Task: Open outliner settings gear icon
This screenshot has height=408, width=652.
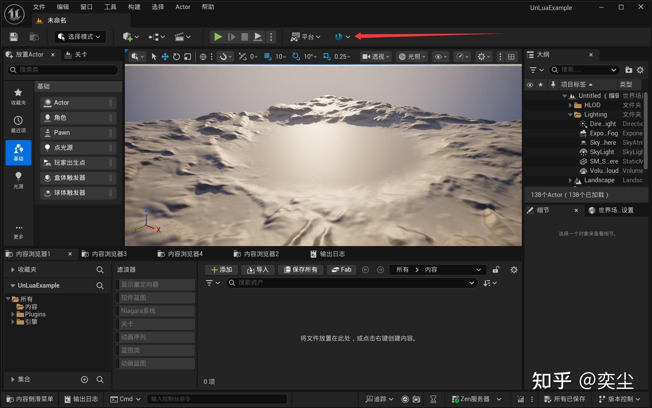Action: [x=640, y=70]
